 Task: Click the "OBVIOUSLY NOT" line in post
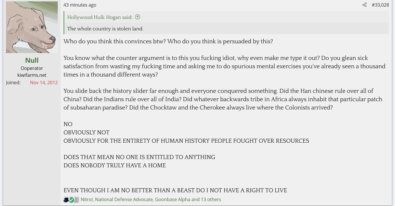(86, 132)
